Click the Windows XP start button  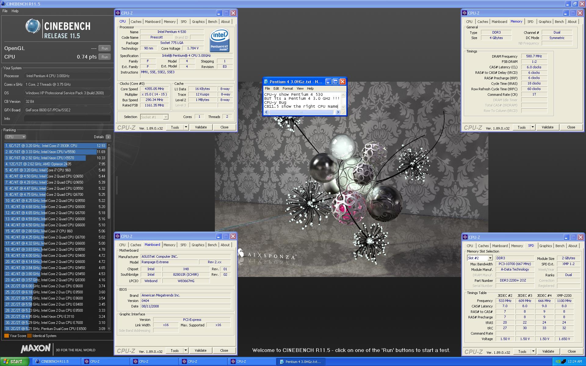pos(14,361)
